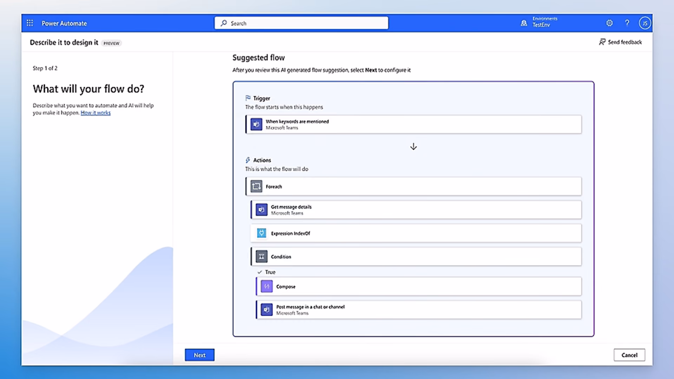Click the Help question mark icon

pyautogui.click(x=627, y=23)
